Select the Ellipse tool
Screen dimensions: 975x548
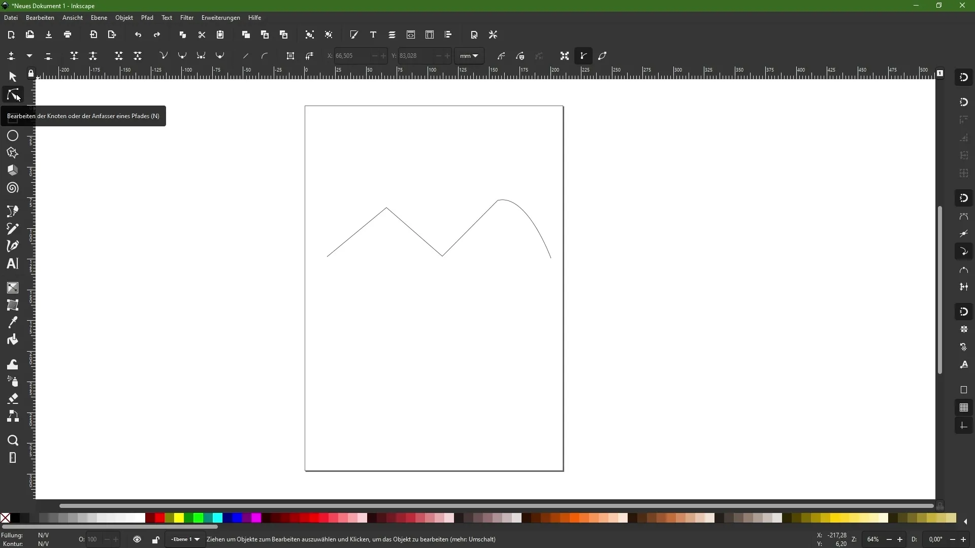coord(13,136)
